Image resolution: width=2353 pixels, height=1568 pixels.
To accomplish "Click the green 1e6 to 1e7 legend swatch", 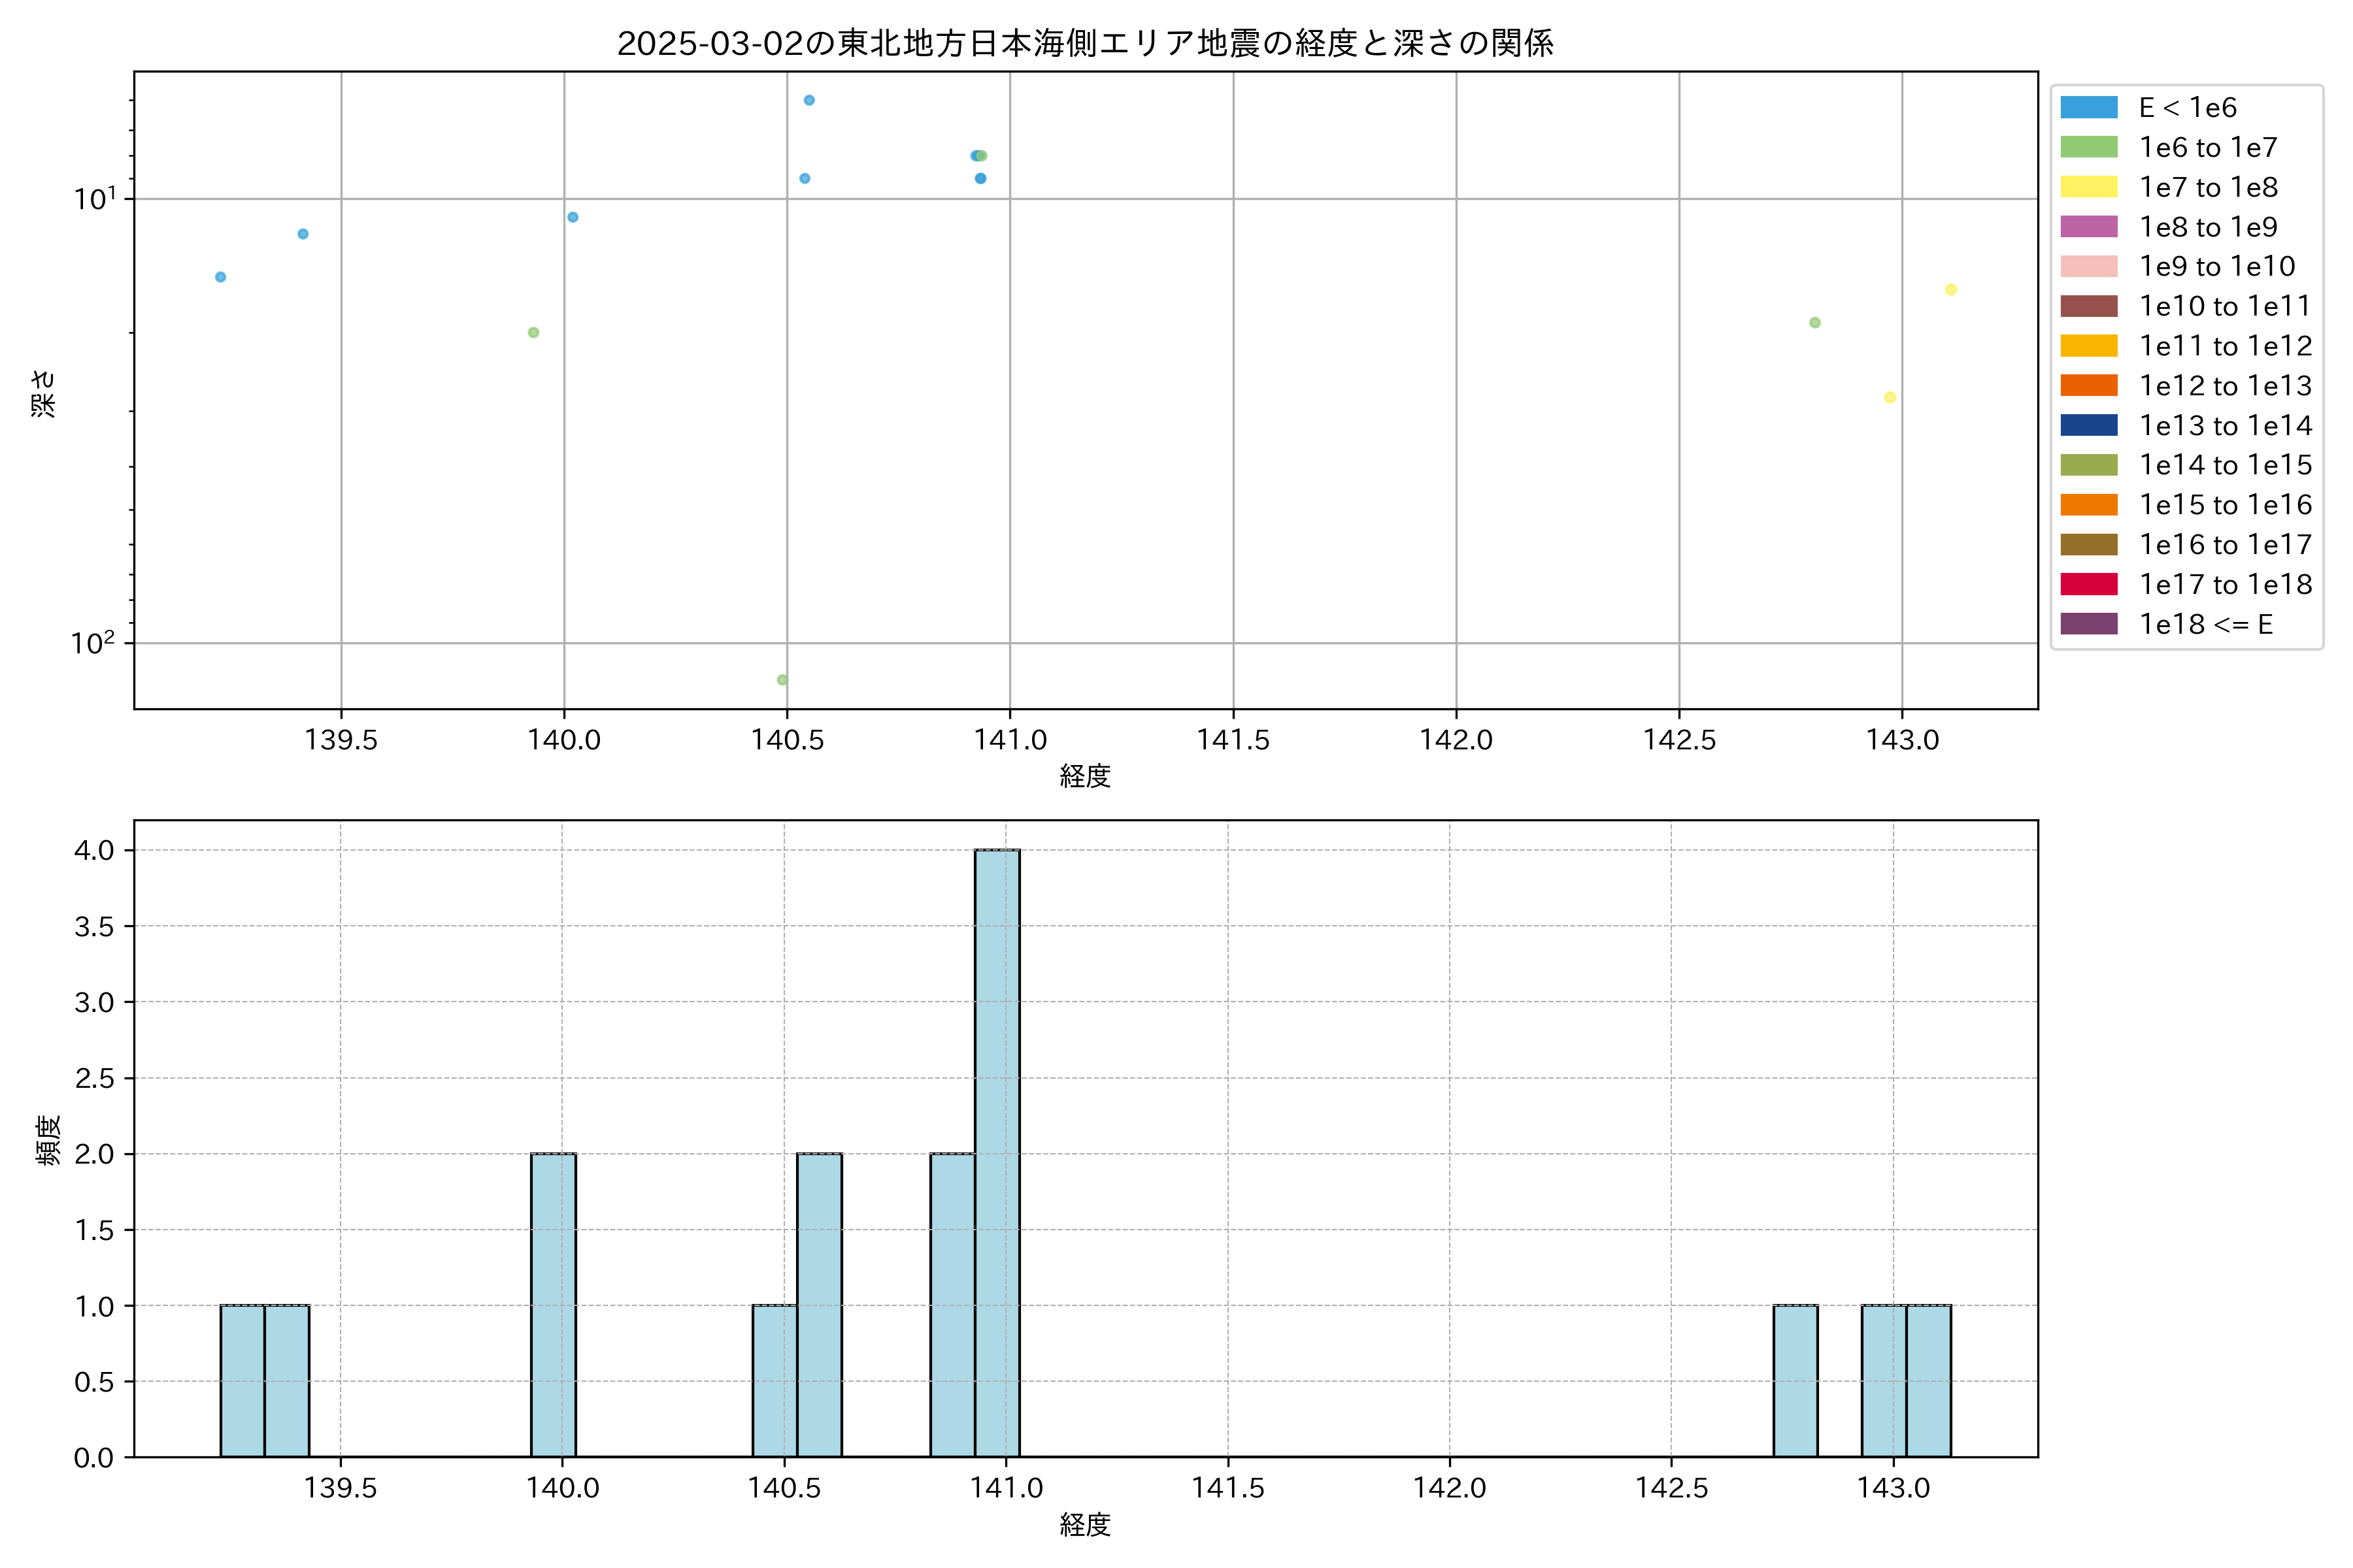I will pos(2088,147).
